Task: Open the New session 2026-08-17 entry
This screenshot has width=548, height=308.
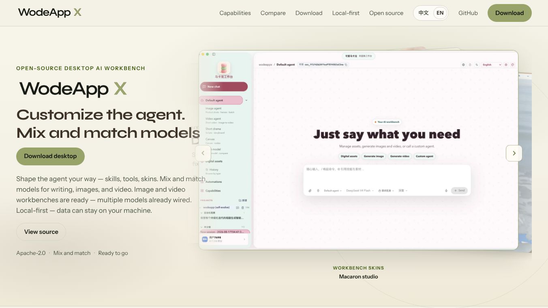Action: (225, 232)
